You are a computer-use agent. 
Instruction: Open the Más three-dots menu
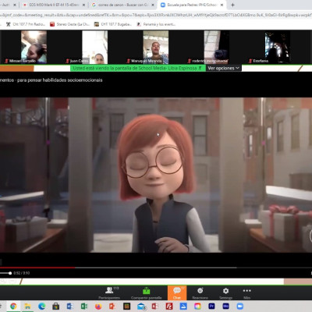click(x=247, y=293)
